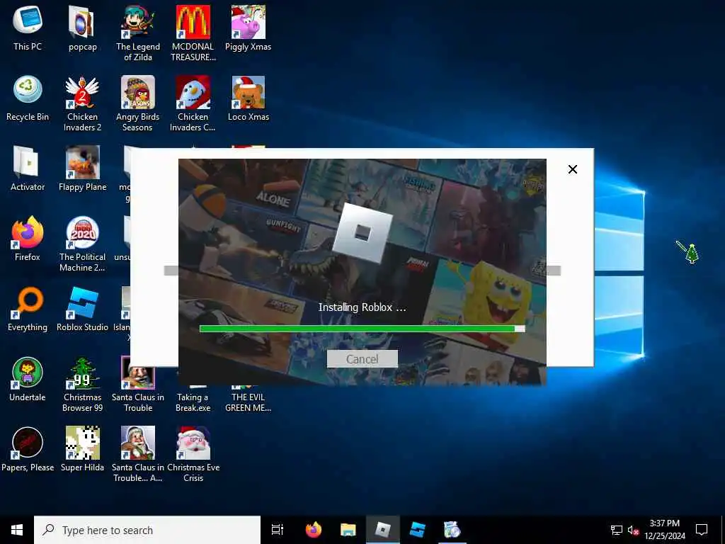Select the Recycle Bin icon
Image resolution: width=725 pixels, height=544 pixels.
[28, 98]
